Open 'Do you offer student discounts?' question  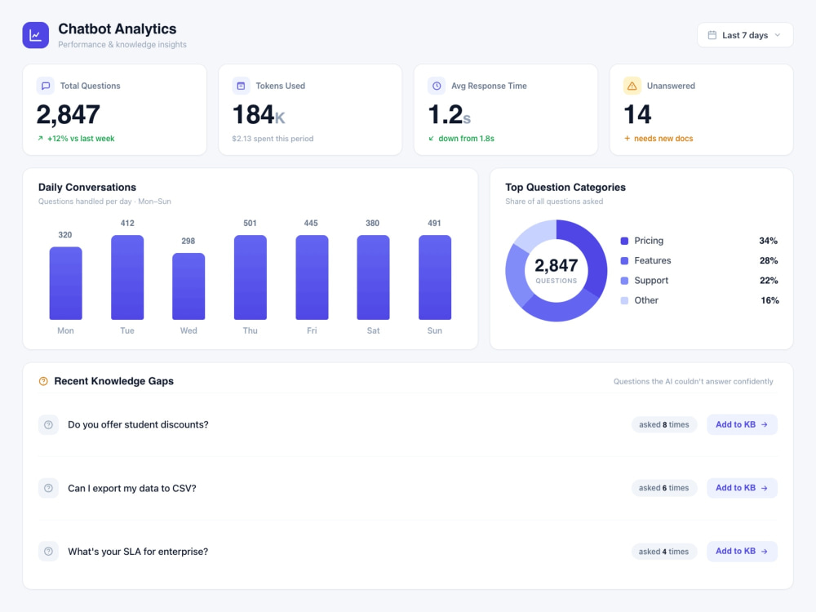tap(138, 424)
